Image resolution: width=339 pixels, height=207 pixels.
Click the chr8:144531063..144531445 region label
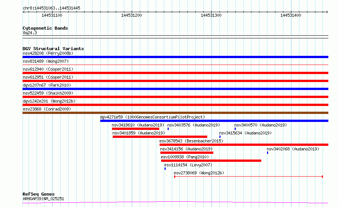[x=52, y=8]
